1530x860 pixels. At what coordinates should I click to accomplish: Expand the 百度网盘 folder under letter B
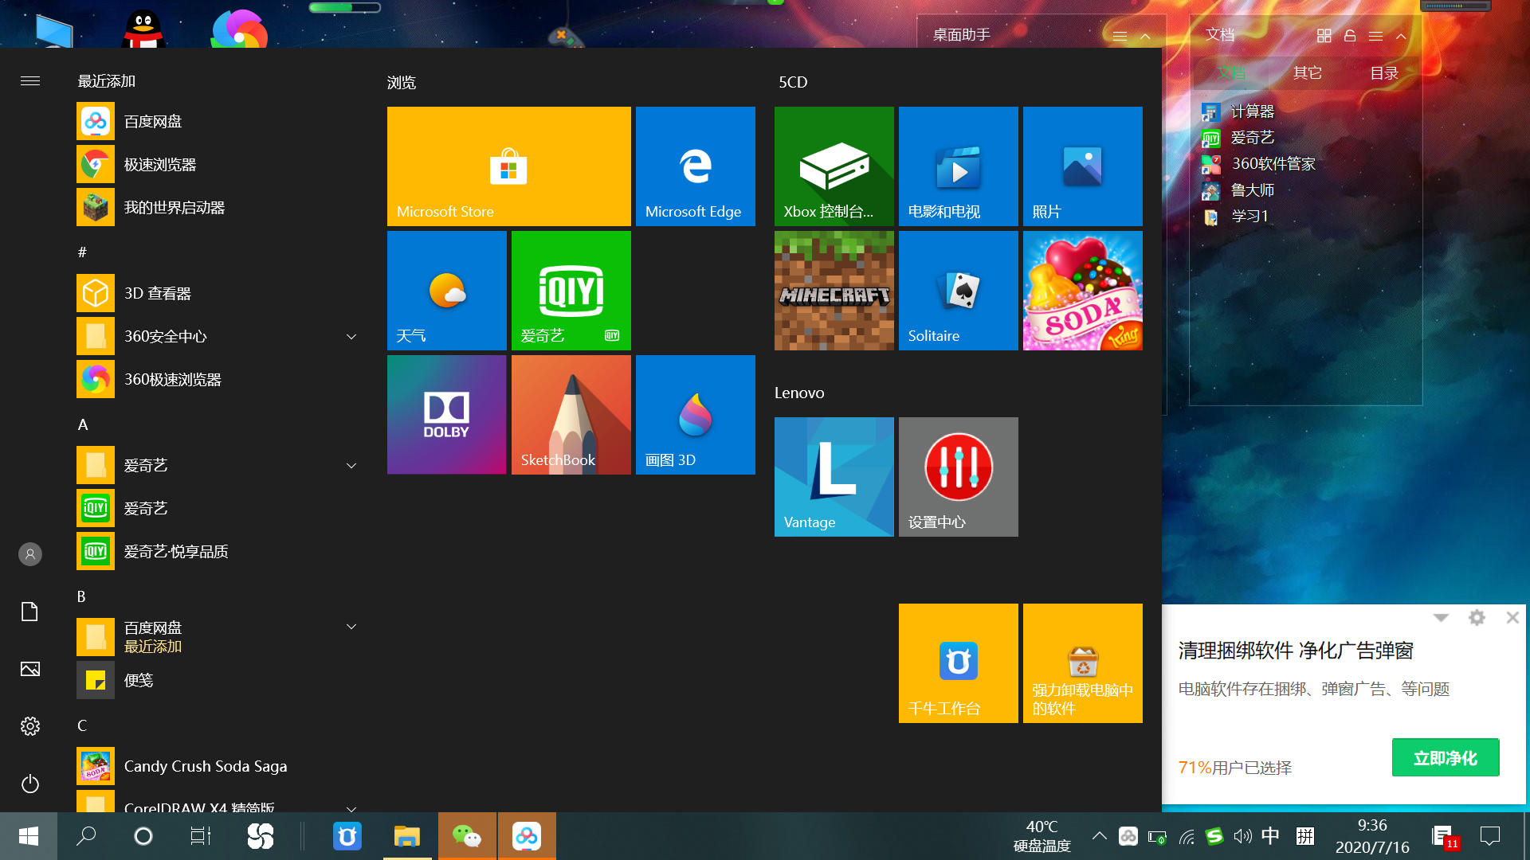pyautogui.click(x=351, y=627)
